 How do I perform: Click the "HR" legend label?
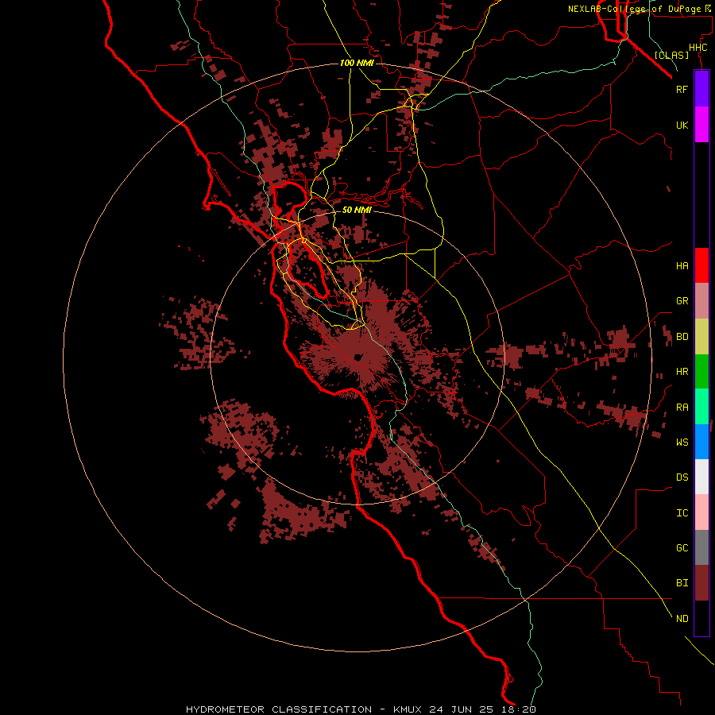click(682, 372)
